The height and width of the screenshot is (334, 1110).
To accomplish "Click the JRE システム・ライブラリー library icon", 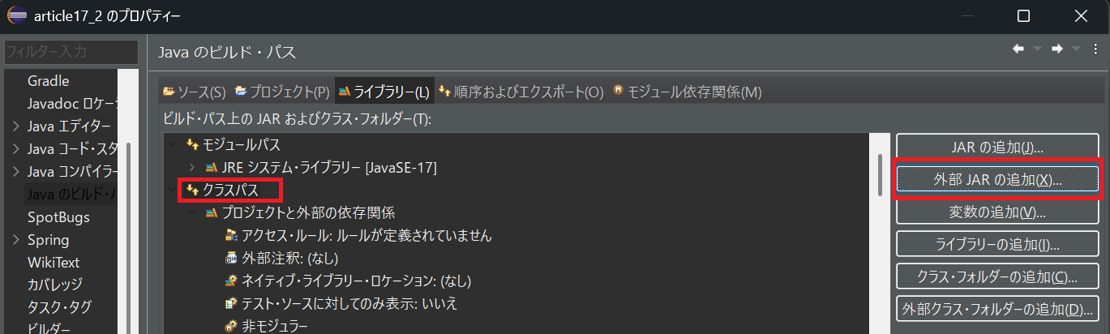I will 211,168.
